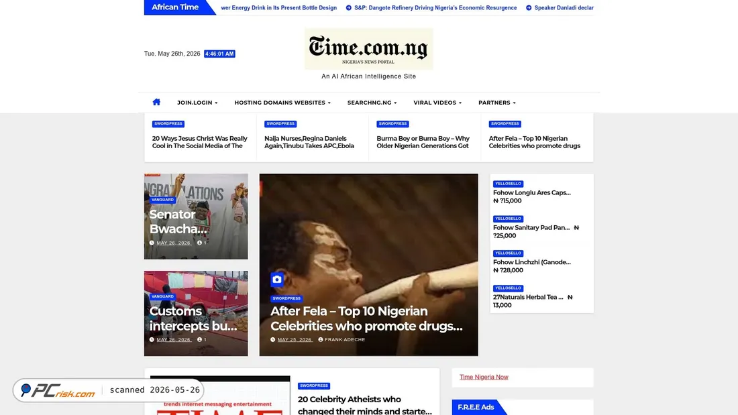Click author icon on Senator Bwacha card
The image size is (738, 415).
pyautogui.click(x=199, y=243)
